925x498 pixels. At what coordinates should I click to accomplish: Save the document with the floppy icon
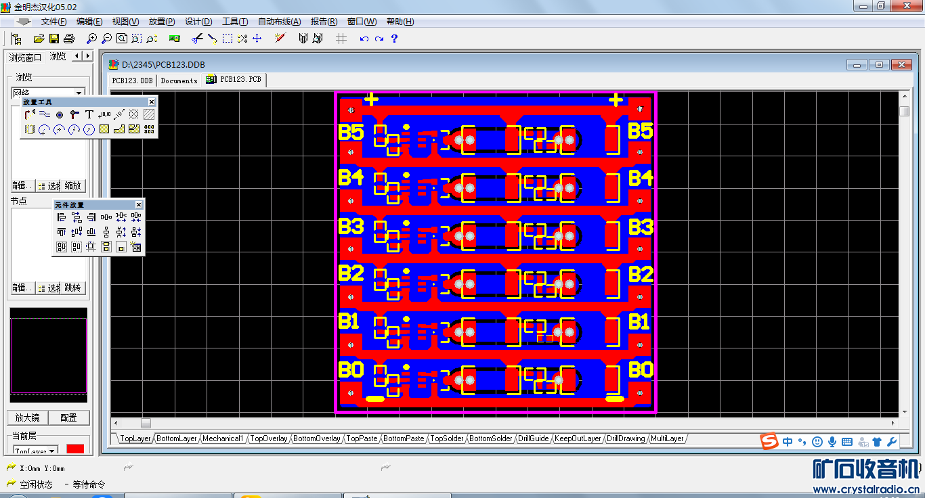(x=53, y=39)
